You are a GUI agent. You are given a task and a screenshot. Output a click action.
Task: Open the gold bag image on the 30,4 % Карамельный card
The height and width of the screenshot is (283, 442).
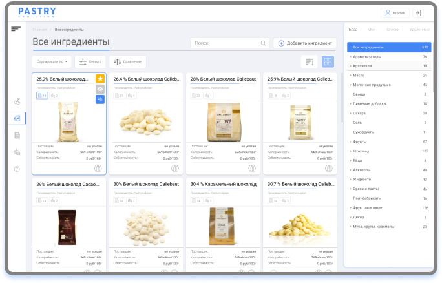pos(223,226)
